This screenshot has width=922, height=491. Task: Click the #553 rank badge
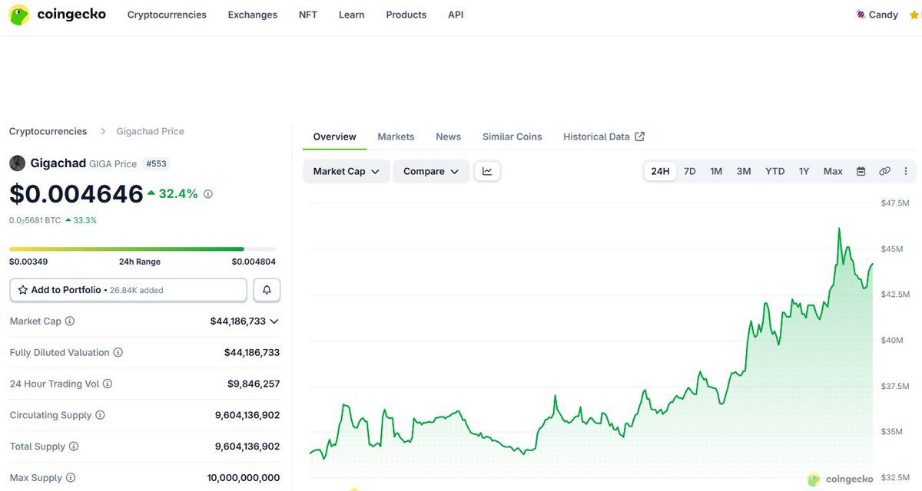pos(156,163)
